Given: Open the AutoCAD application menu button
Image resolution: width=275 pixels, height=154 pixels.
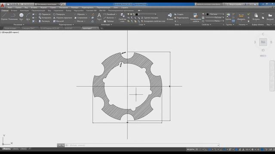Looking at the screenshot, I should (x=3, y=5).
